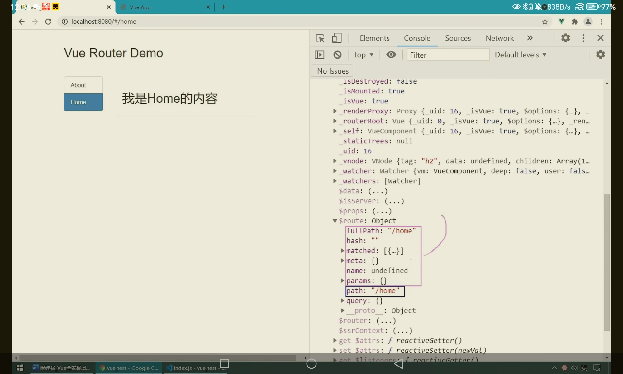Screen dimensions: 623x374
Task: Click the eye live expression icon
Action: [x=391, y=55]
